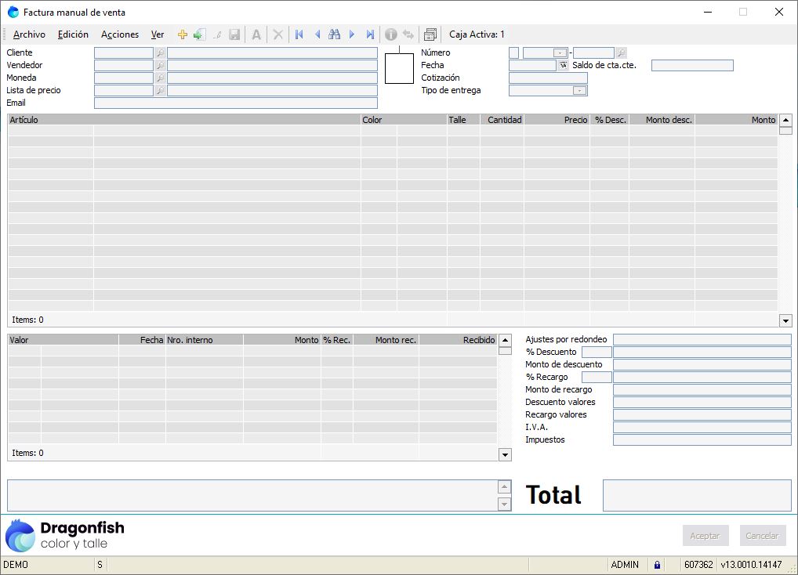
Task: Click the Fecha date field
Action: click(532, 66)
